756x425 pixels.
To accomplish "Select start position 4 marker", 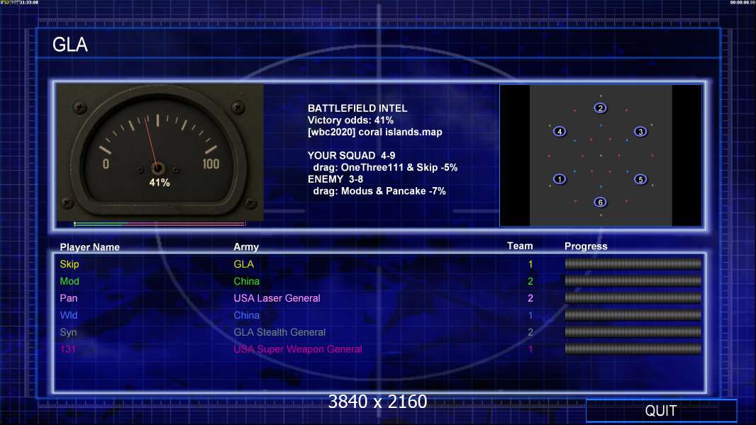I will [560, 132].
